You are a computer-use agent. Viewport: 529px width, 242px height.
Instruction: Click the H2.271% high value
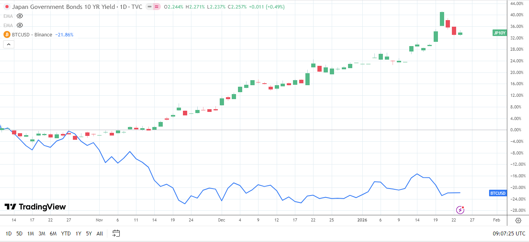point(195,7)
